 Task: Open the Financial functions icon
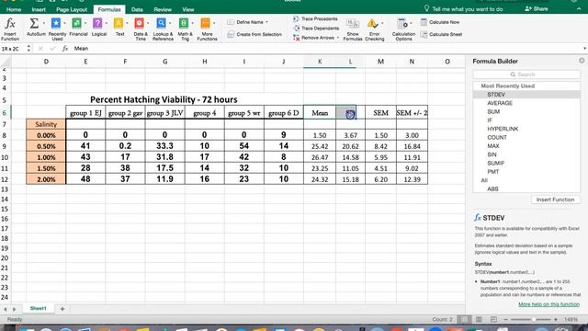(x=77, y=23)
